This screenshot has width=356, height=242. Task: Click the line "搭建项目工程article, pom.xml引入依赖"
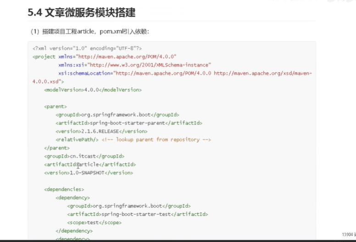89,31
